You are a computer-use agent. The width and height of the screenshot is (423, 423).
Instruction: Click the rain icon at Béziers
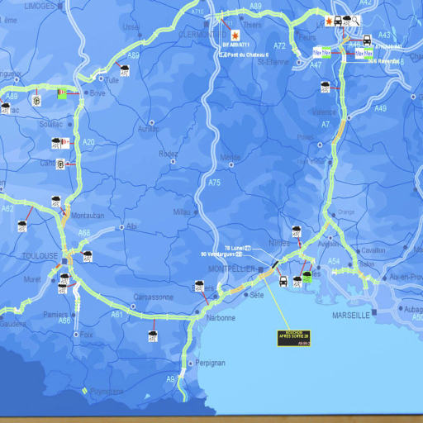pyautogui.click(x=199, y=287)
